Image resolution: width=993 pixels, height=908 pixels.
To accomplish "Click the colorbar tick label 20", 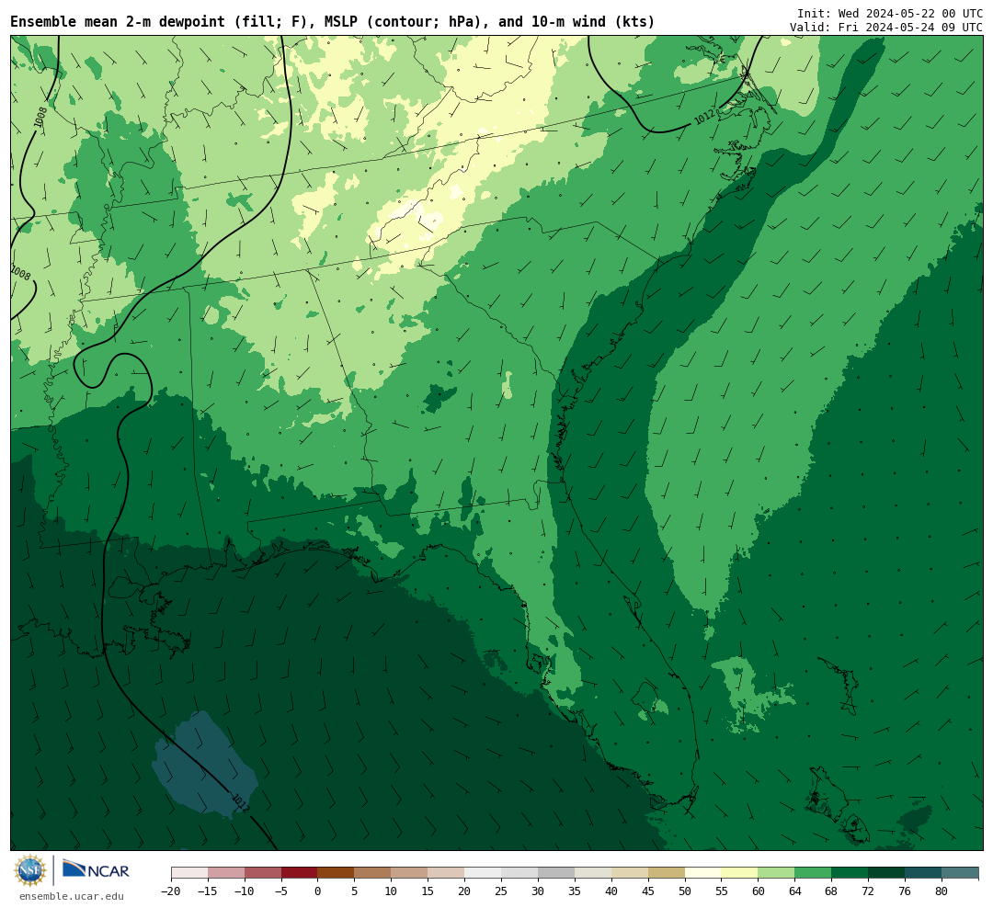I will point(465,891).
